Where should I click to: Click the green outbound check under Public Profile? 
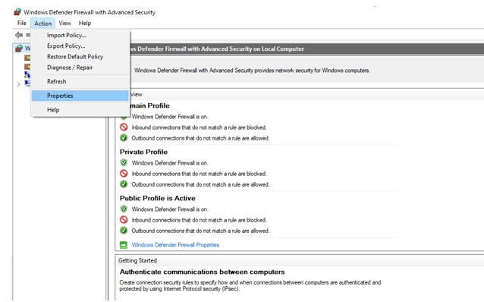point(124,231)
